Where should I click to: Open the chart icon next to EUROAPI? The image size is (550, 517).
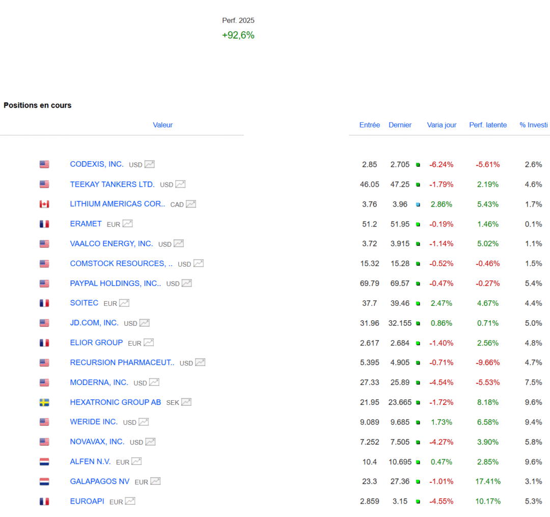pyautogui.click(x=130, y=501)
